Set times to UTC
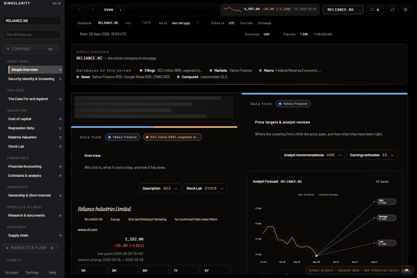417x278 pixels. 232,23
